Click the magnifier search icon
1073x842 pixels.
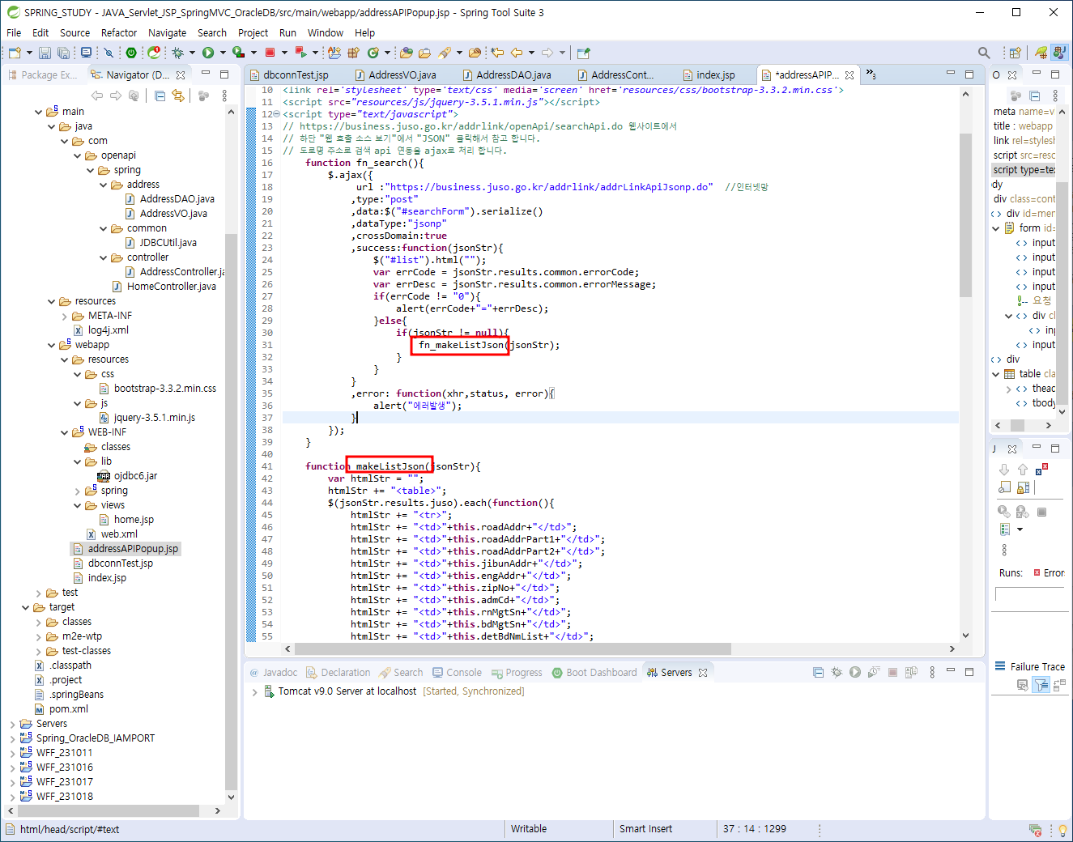point(984,53)
